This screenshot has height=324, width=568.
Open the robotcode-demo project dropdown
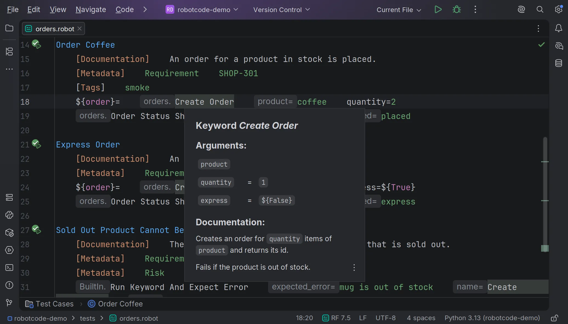click(202, 10)
